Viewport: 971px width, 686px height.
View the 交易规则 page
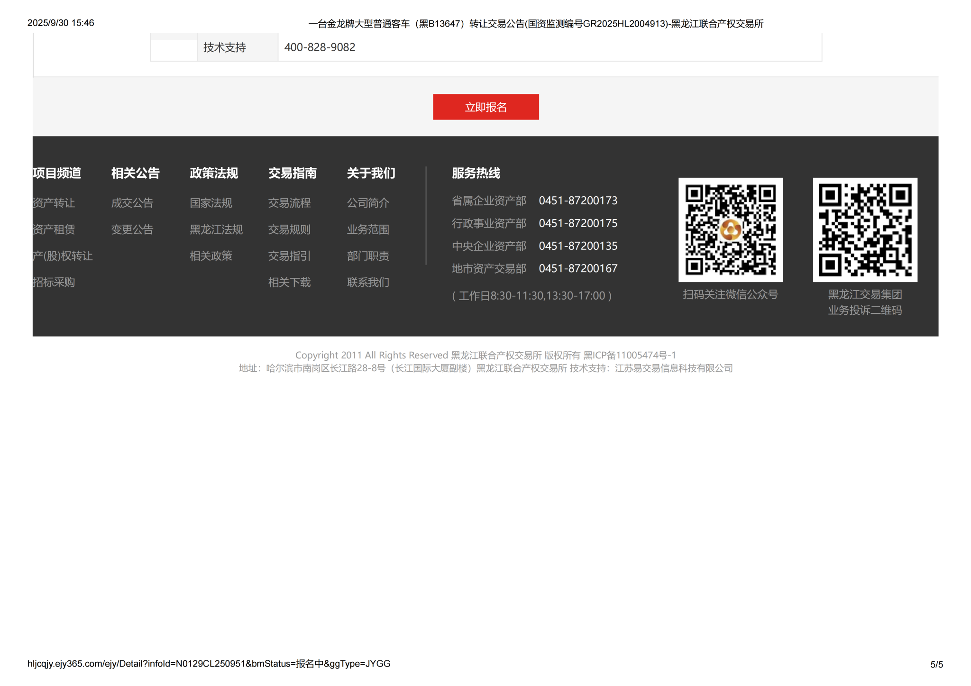click(289, 229)
